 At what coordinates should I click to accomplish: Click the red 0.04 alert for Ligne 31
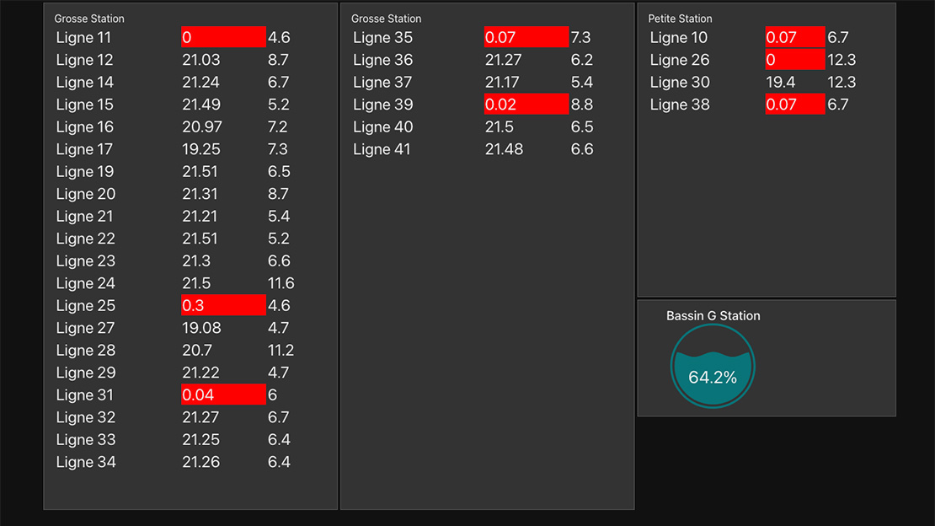tap(223, 394)
